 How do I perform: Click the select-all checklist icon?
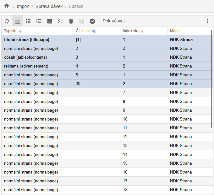(60, 21)
